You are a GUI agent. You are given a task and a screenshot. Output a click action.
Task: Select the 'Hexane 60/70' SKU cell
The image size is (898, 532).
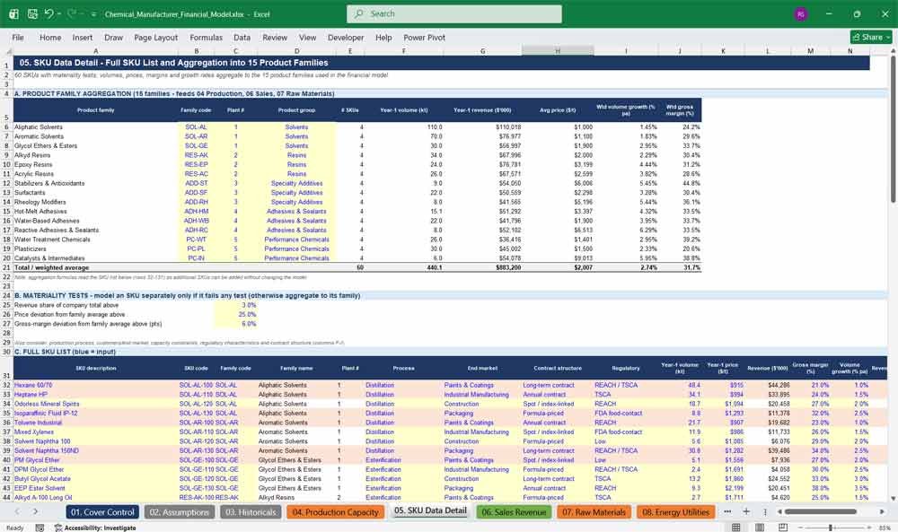pyautogui.click(x=96, y=385)
